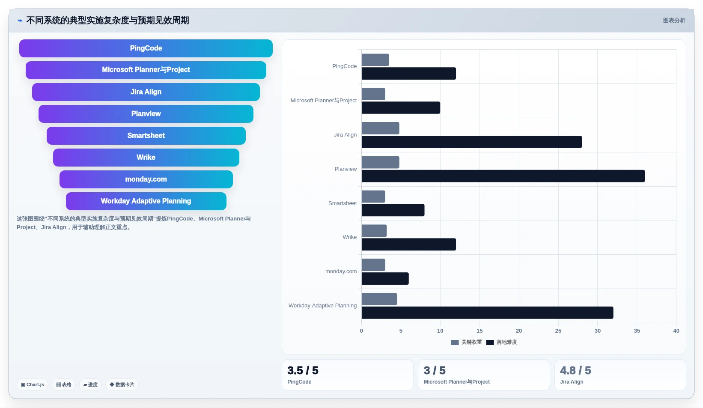Click the dark 落地难度 bar for Jira Align
Image resolution: width=703 pixels, height=408 pixels.
pos(472,142)
